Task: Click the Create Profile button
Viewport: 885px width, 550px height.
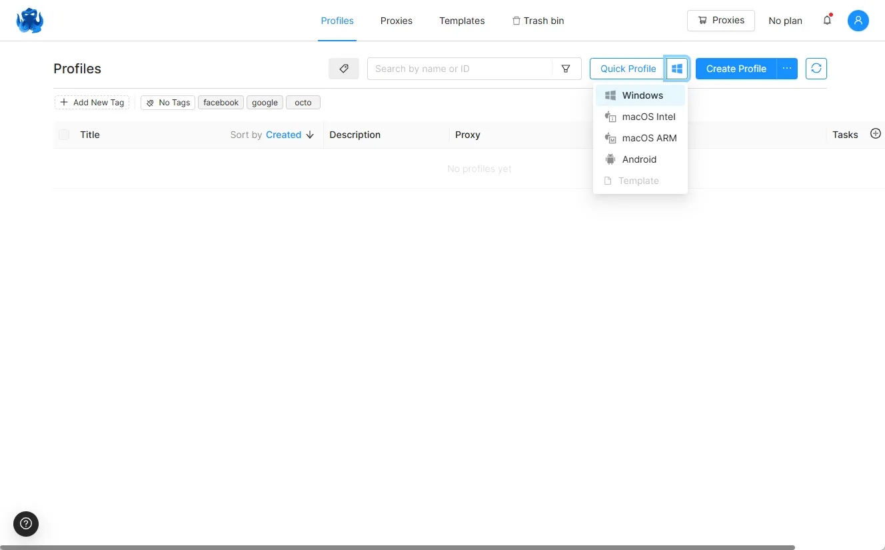Action: [736, 68]
